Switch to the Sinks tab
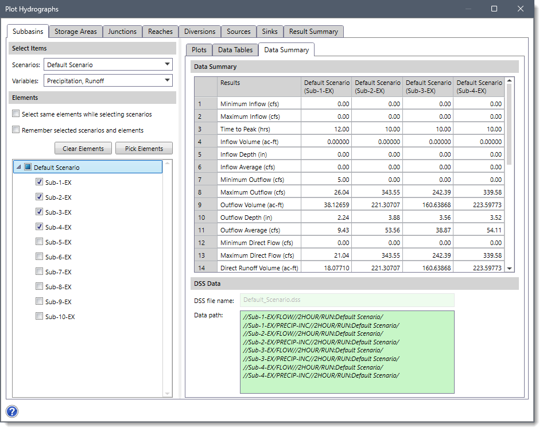 tap(270, 32)
